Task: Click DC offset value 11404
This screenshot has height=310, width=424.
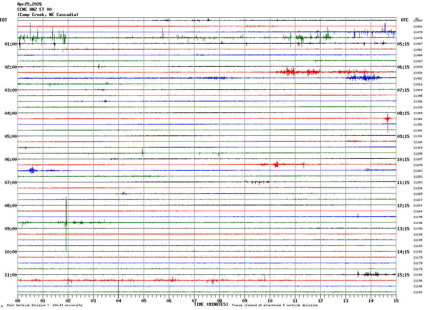Action: tap(418, 90)
